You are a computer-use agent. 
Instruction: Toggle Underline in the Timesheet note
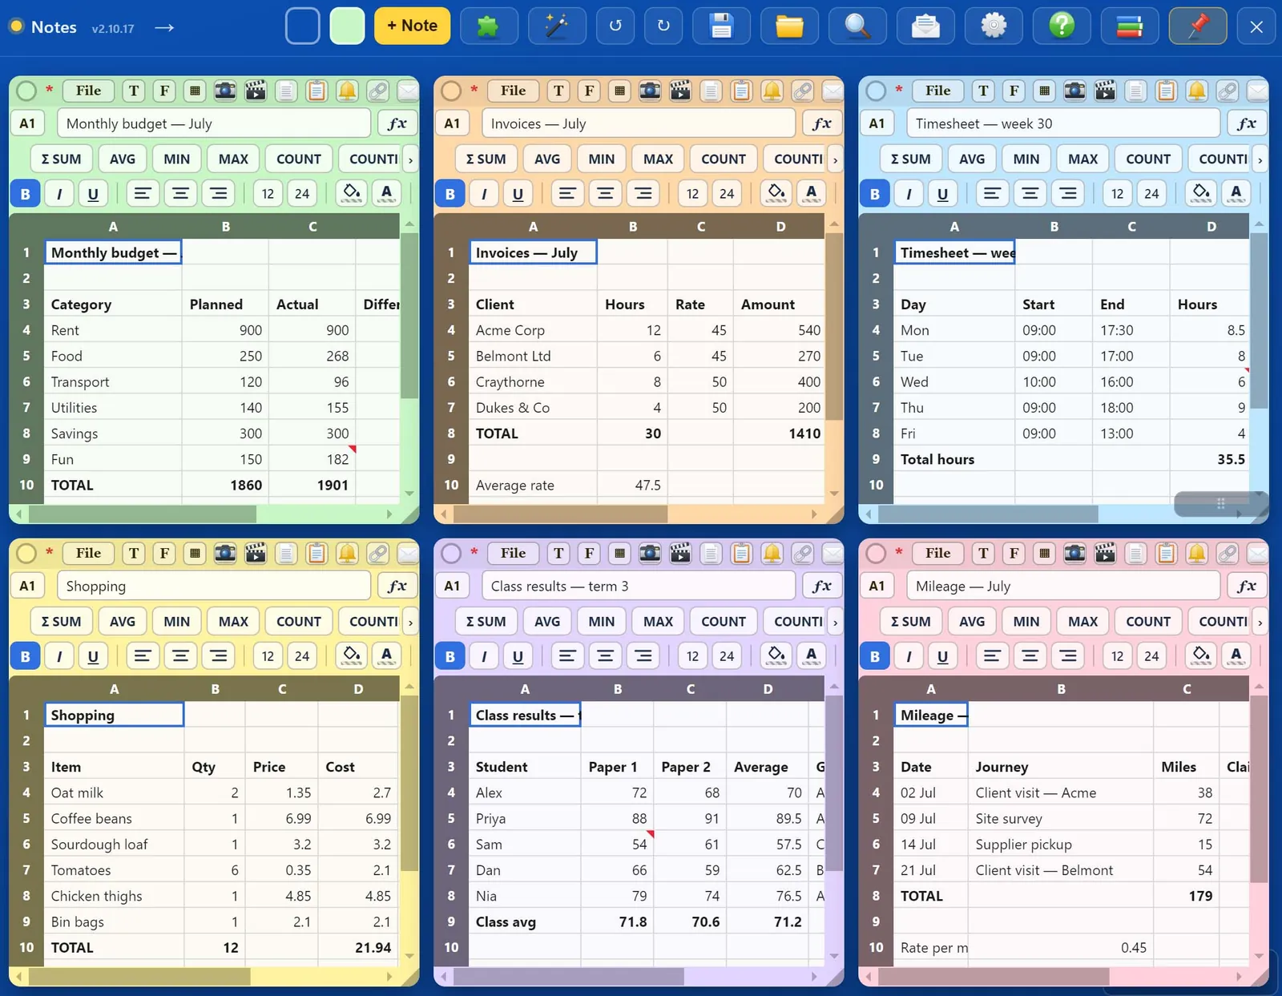(942, 193)
